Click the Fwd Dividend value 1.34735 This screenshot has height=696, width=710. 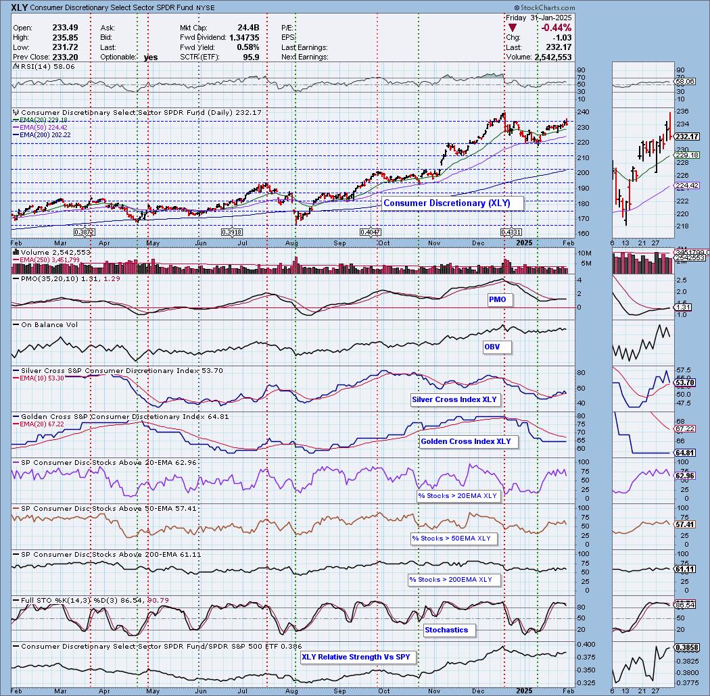point(244,38)
